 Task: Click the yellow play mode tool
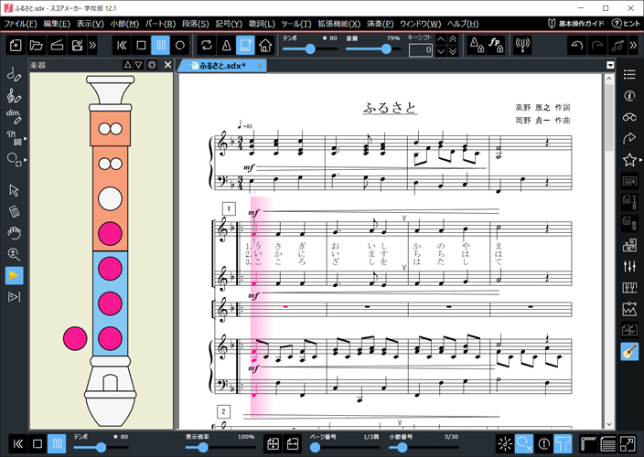(14, 275)
